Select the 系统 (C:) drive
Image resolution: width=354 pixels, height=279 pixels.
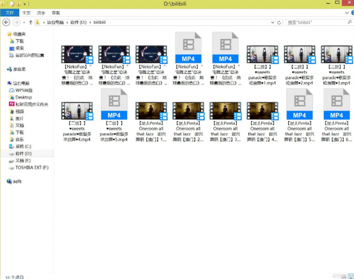pyautogui.click(x=23, y=146)
